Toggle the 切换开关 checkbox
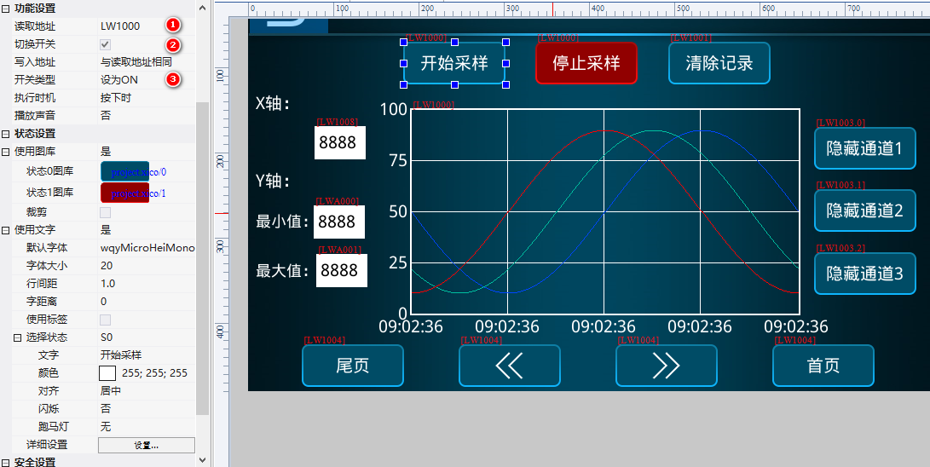The height and width of the screenshot is (467, 930). coord(106,44)
